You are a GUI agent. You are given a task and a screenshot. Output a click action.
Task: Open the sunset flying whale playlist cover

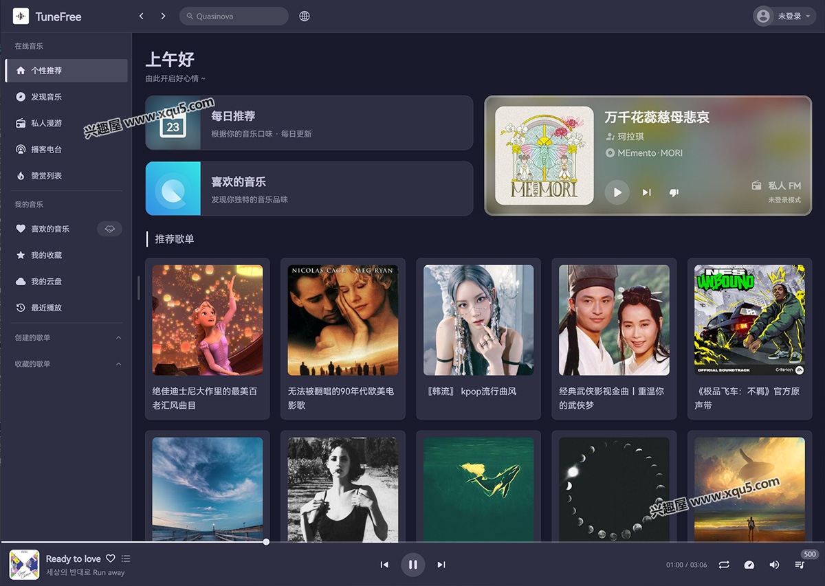click(x=750, y=489)
